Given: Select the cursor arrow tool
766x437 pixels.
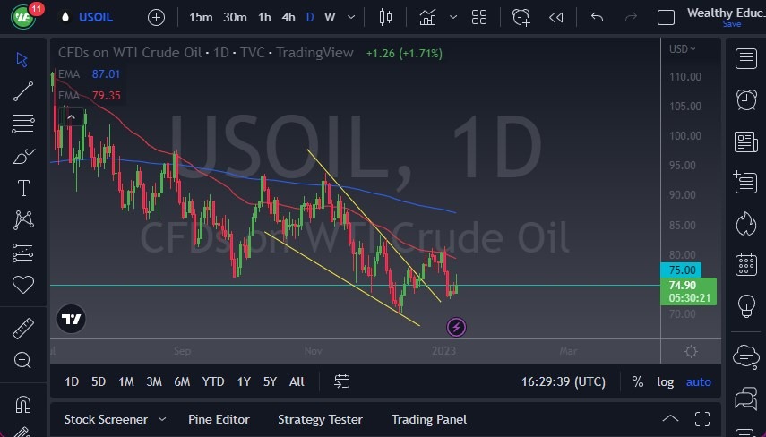Looking at the screenshot, I should coord(22,60).
